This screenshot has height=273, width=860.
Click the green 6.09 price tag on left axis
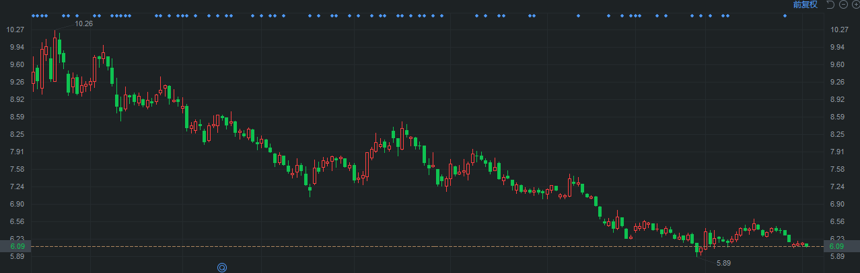click(x=16, y=247)
